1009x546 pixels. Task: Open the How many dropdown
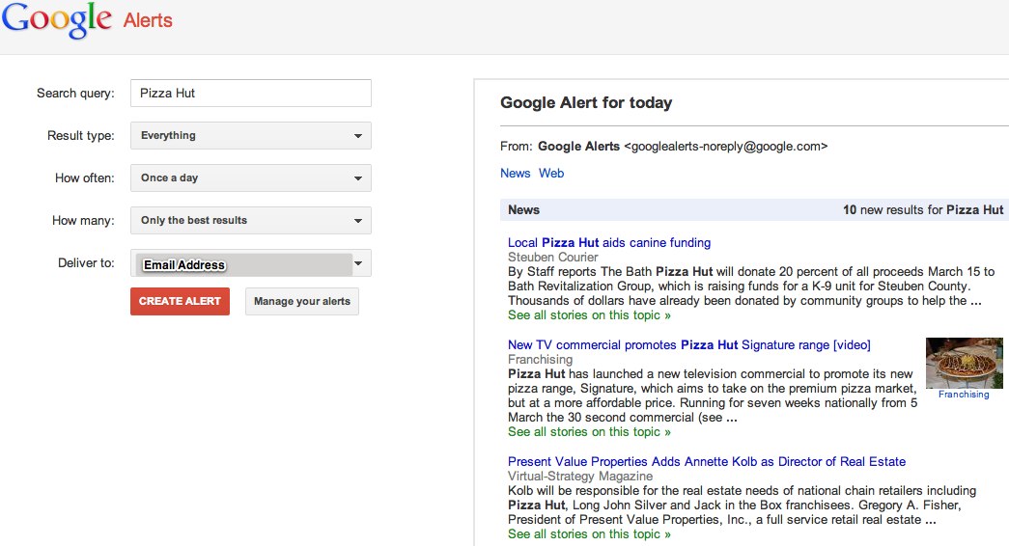pos(250,221)
